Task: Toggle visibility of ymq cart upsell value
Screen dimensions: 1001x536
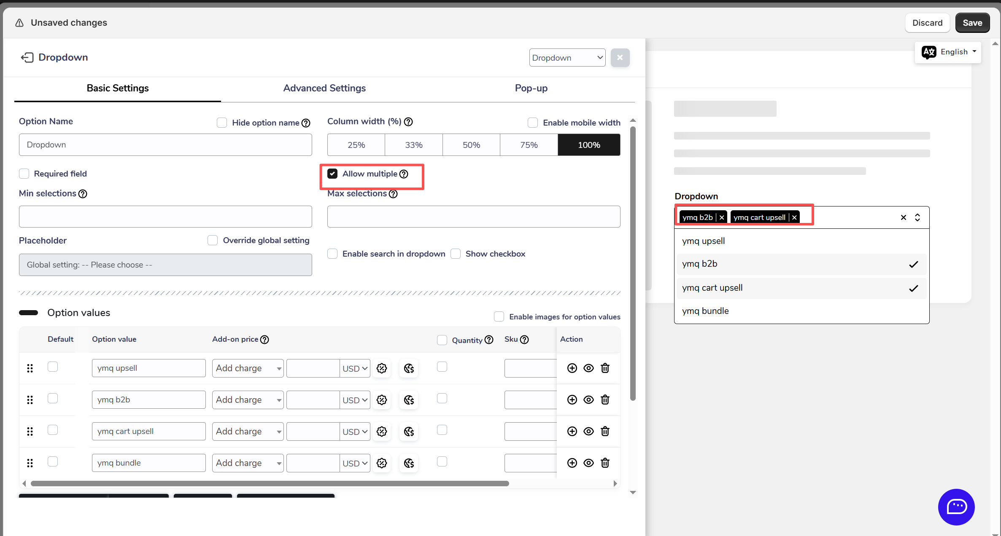Action: (588, 431)
